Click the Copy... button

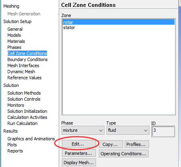[111, 144]
